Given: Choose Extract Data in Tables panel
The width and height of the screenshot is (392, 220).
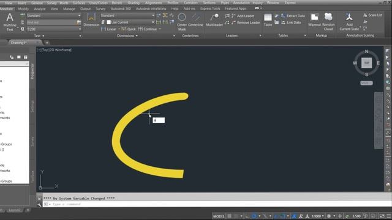Looking at the screenshot, I should (x=293, y=16).
